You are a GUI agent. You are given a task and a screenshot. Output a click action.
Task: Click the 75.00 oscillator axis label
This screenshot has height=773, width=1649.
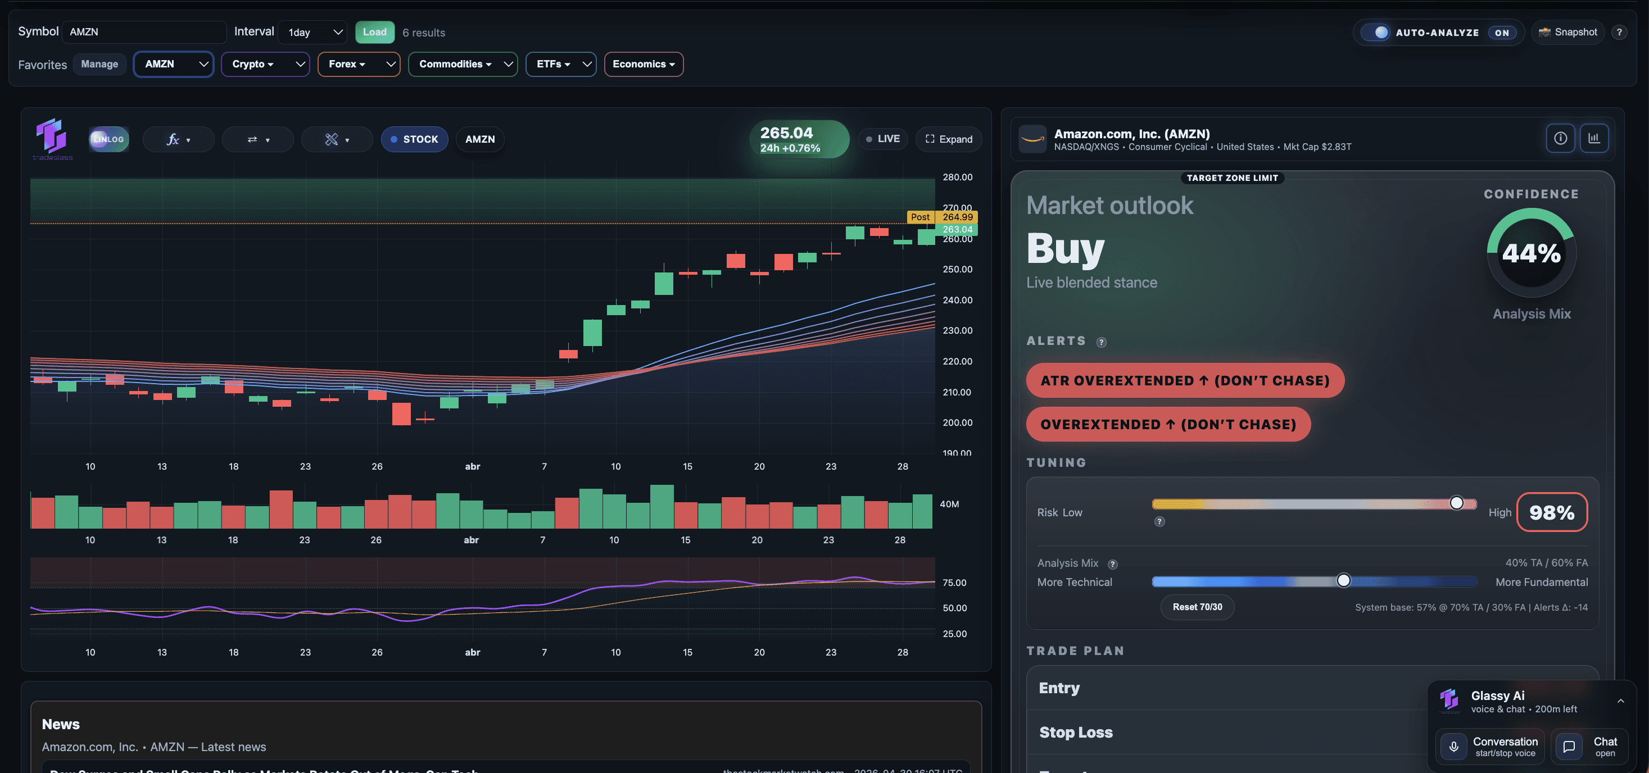[954, 583]
